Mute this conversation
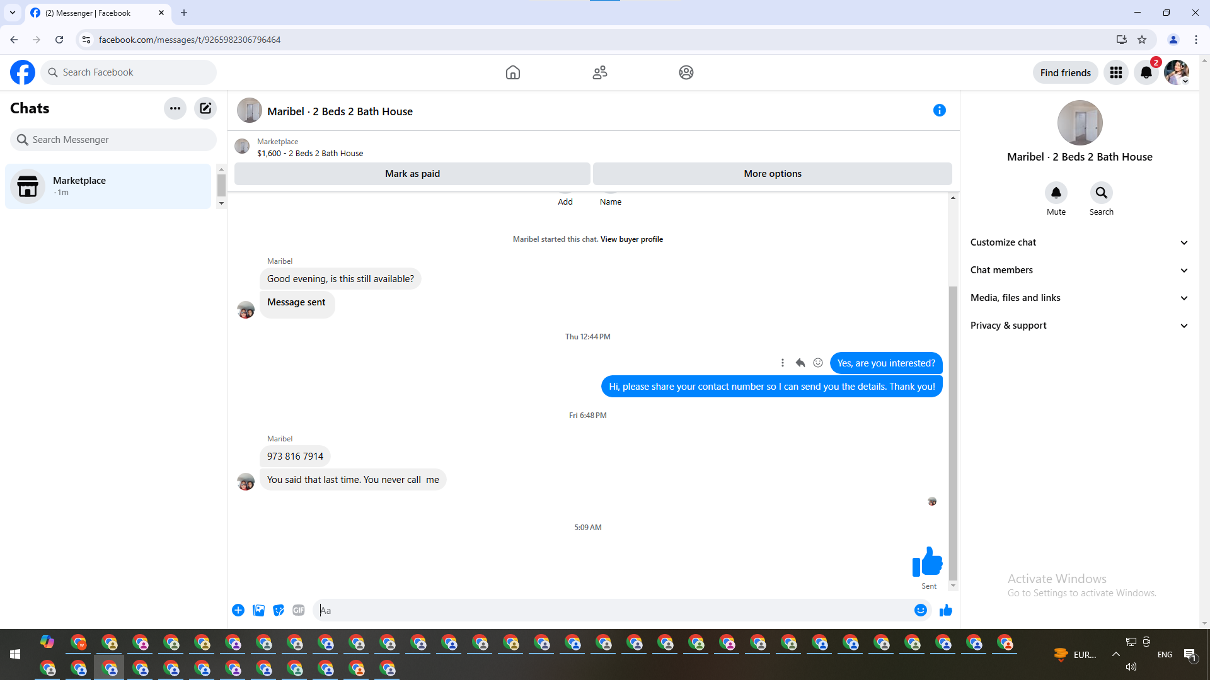The height and width of the screenshot is (680, 1210). [1056, 193]
